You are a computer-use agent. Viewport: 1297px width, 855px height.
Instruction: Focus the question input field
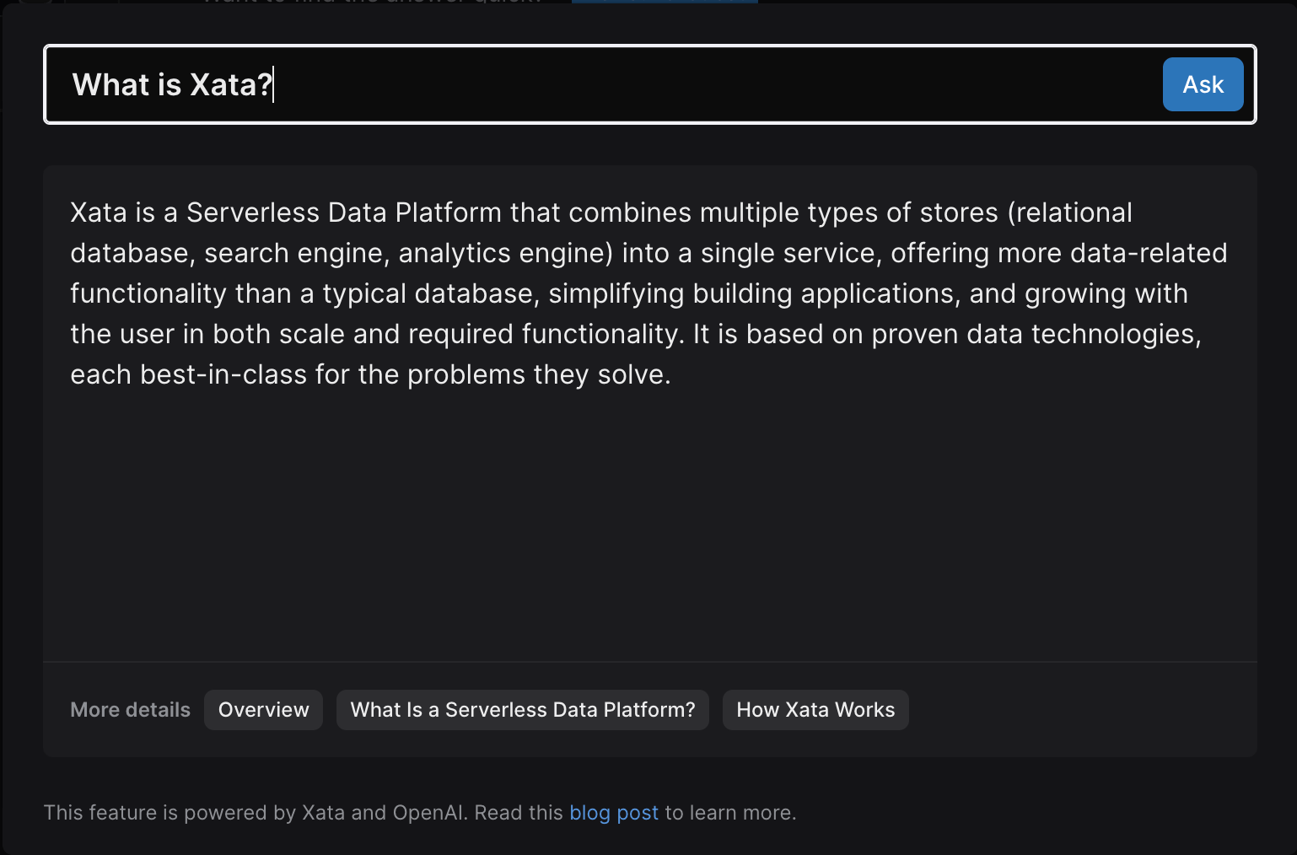click(675, 84)
